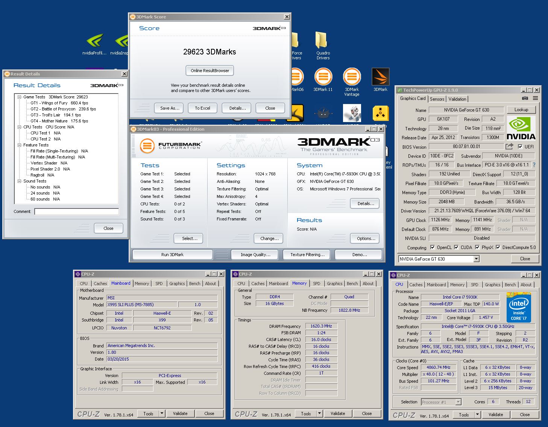Screen dimensions: 548x427
Task: Toggle the OpenCL checkbox
Action: 433,247
